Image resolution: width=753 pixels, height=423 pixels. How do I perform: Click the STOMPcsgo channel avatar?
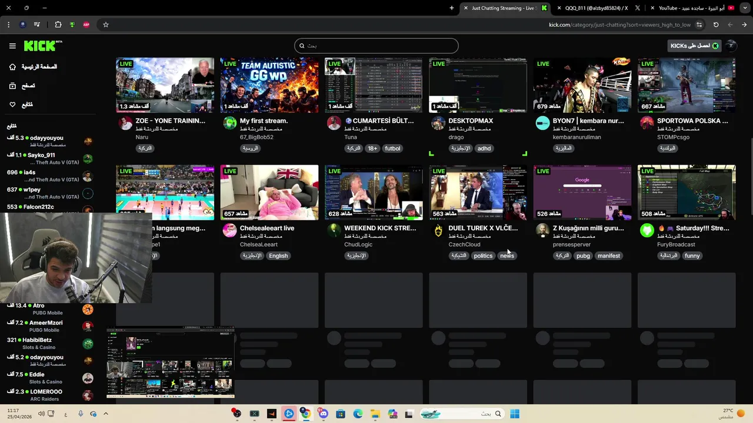647,123
